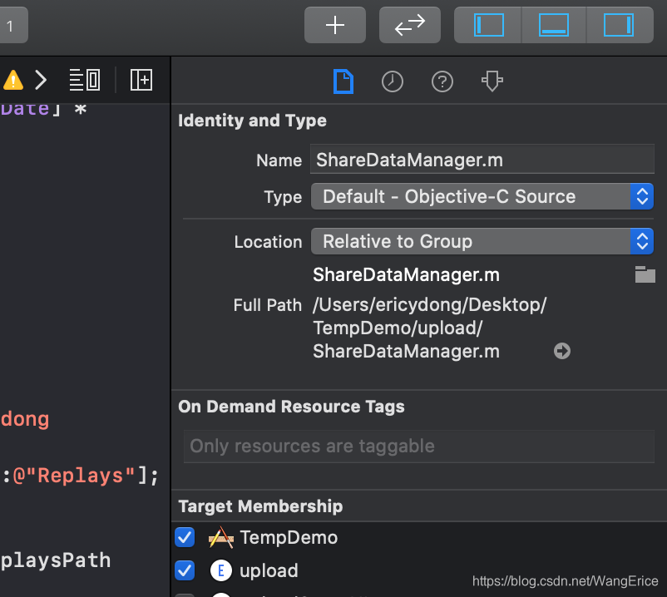Click the Library plus button
Screen dimensions: 667x597
[334, 25]
